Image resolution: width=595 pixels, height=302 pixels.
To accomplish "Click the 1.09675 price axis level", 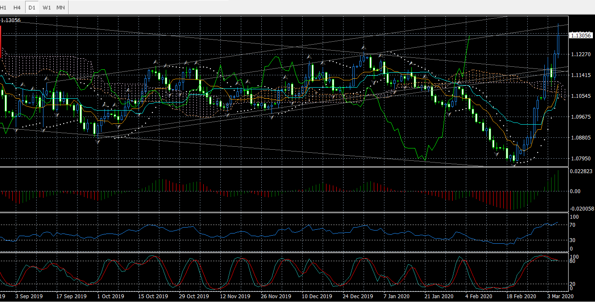I will point(581,117).
